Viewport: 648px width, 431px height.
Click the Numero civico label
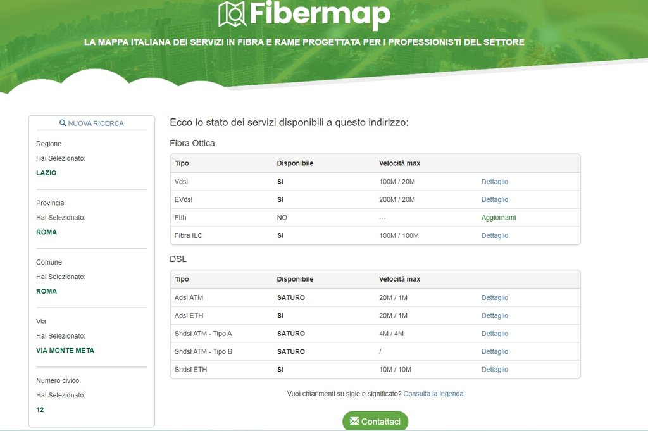[58, 380]
